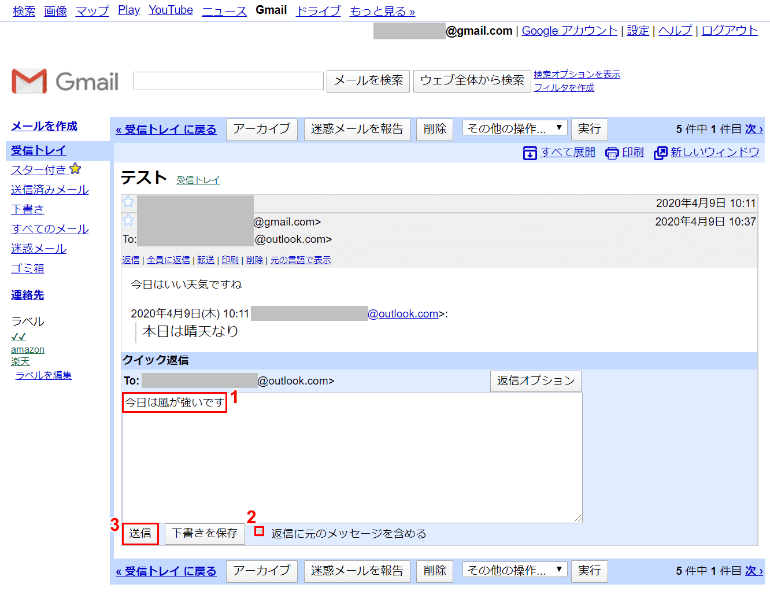Viewport: 770px width, 595px height.
Task: Open 受信トレイ in the sidebar
Action: coord(39,150)
